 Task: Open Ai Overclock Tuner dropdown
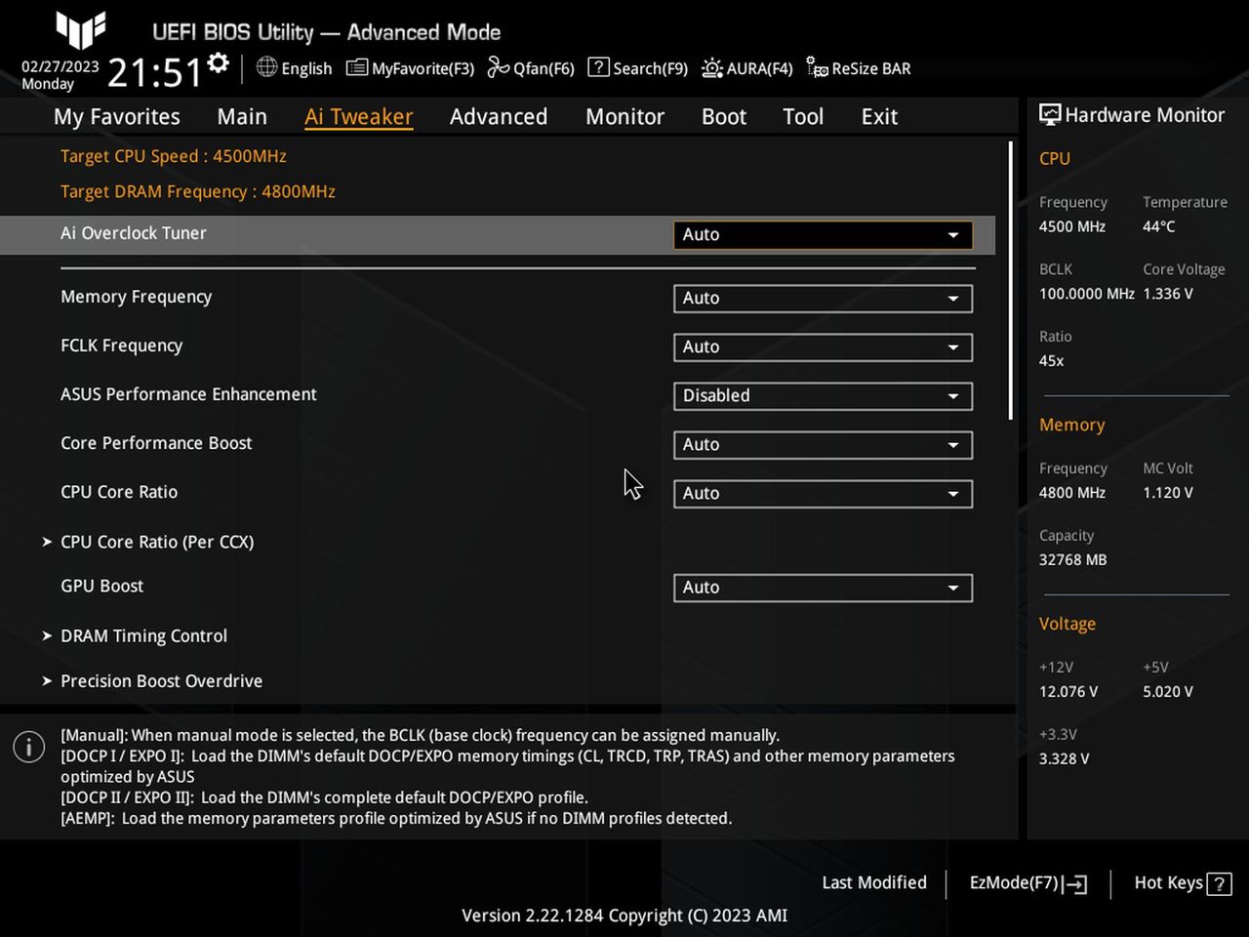[823, 234]
